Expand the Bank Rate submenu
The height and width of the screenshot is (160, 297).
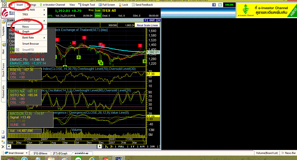tap(31, 37)
